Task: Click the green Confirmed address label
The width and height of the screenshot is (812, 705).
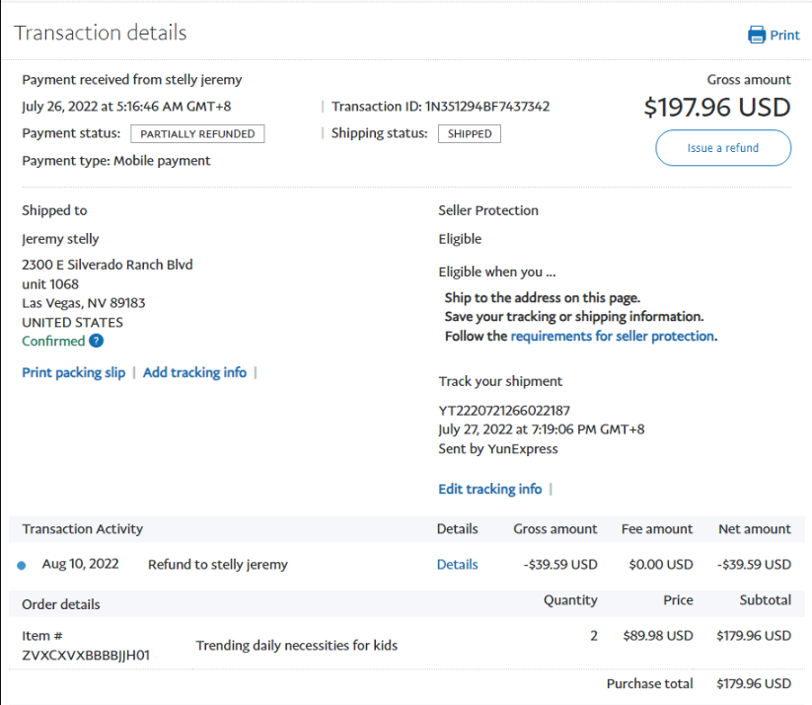Action: (x=53, y=342)
